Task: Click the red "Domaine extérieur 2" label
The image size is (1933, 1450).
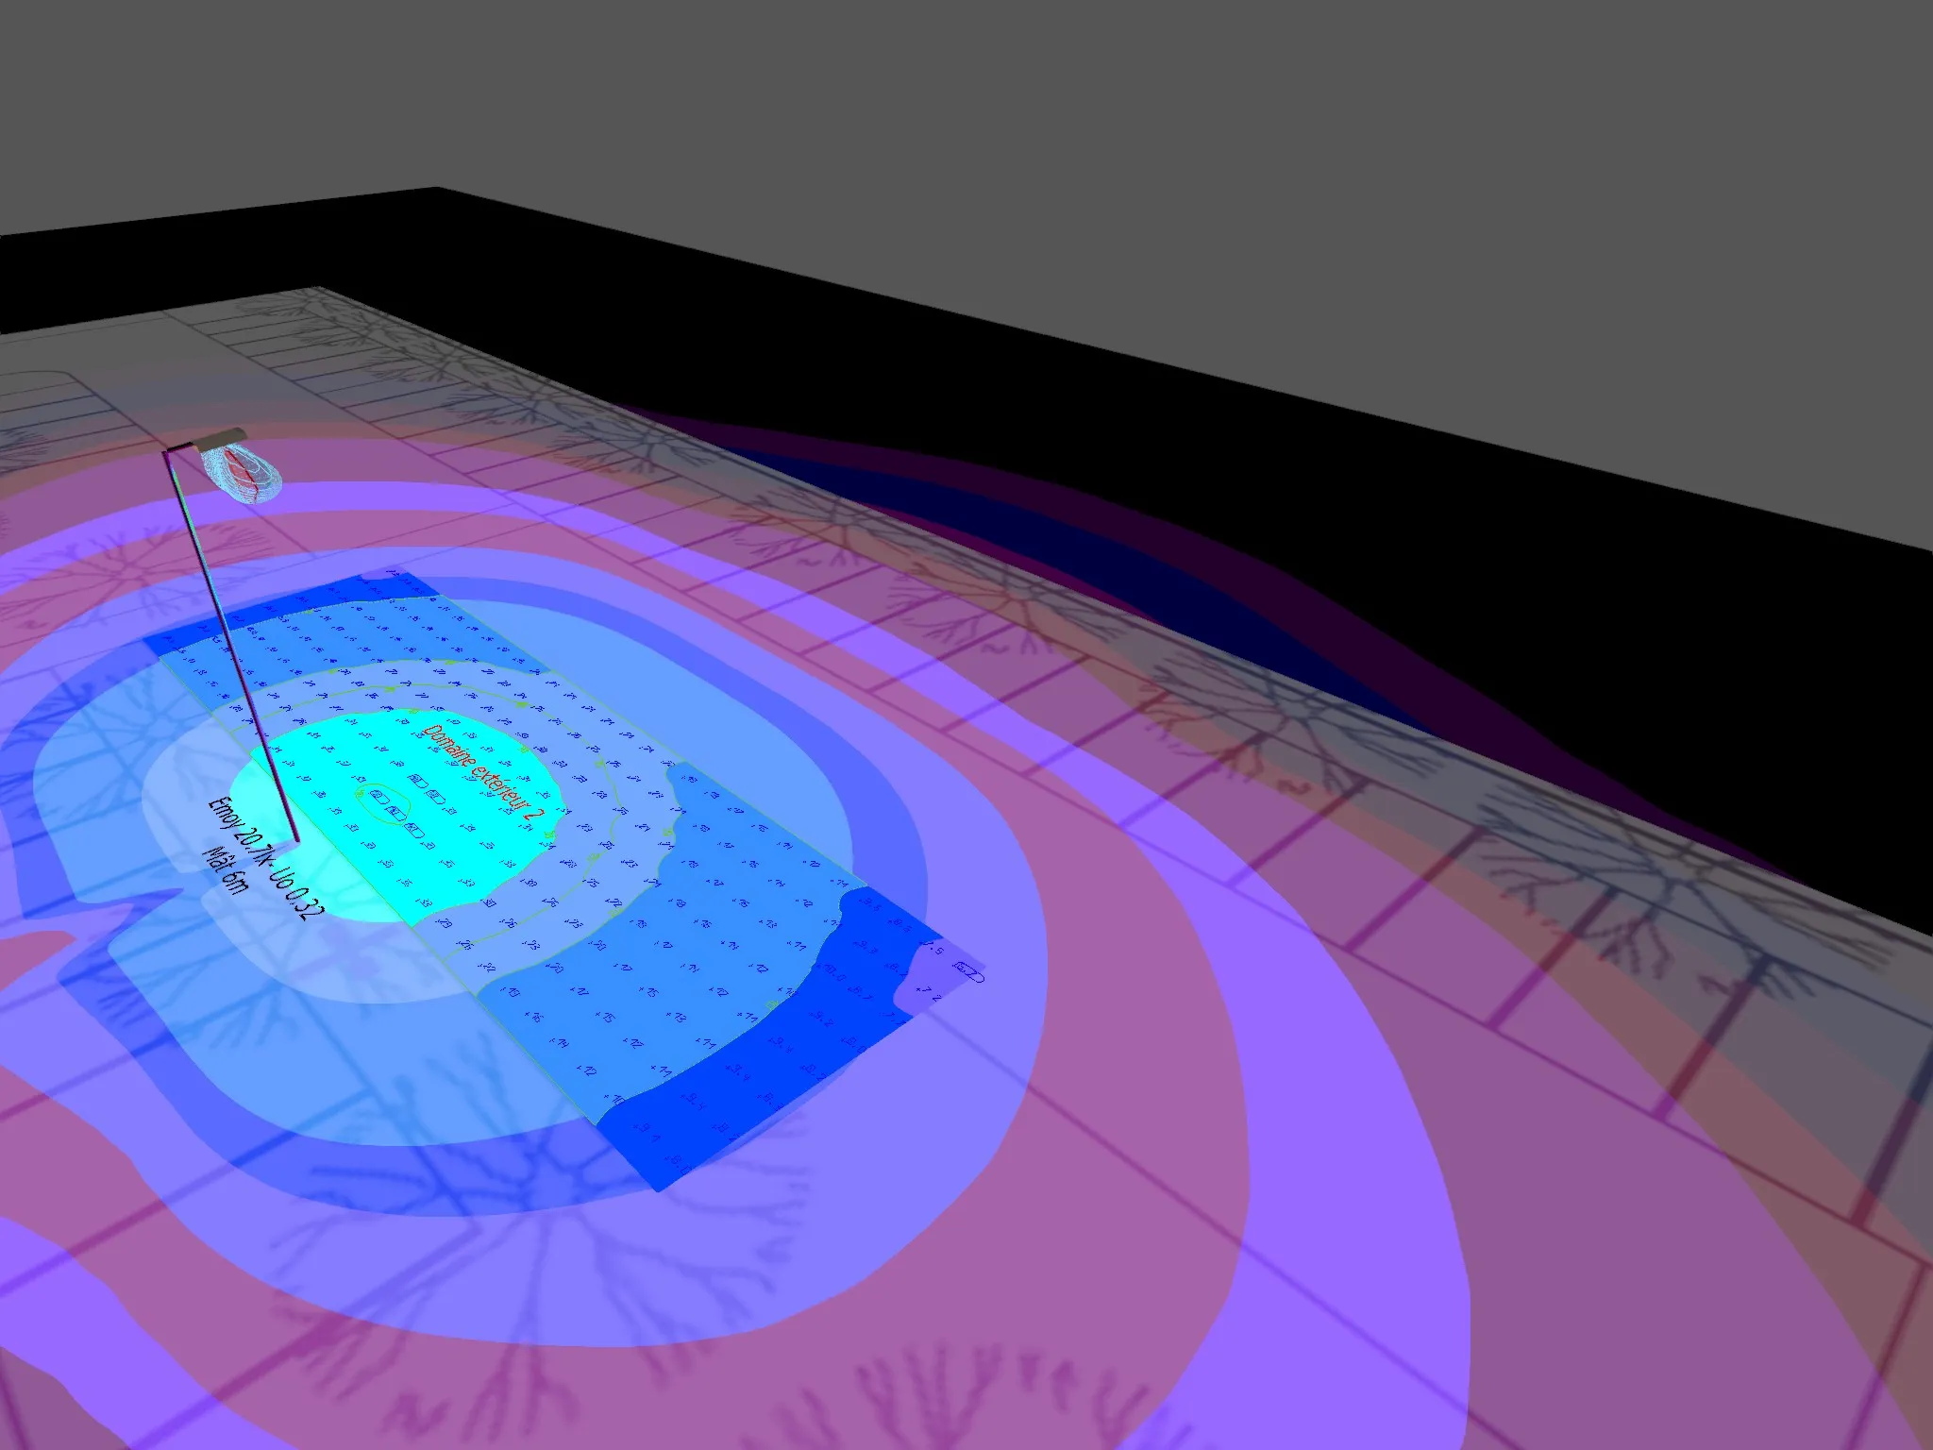Action: [483, 772]
